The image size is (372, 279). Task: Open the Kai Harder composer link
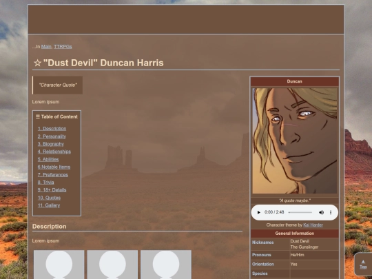[x=313, y=225]
